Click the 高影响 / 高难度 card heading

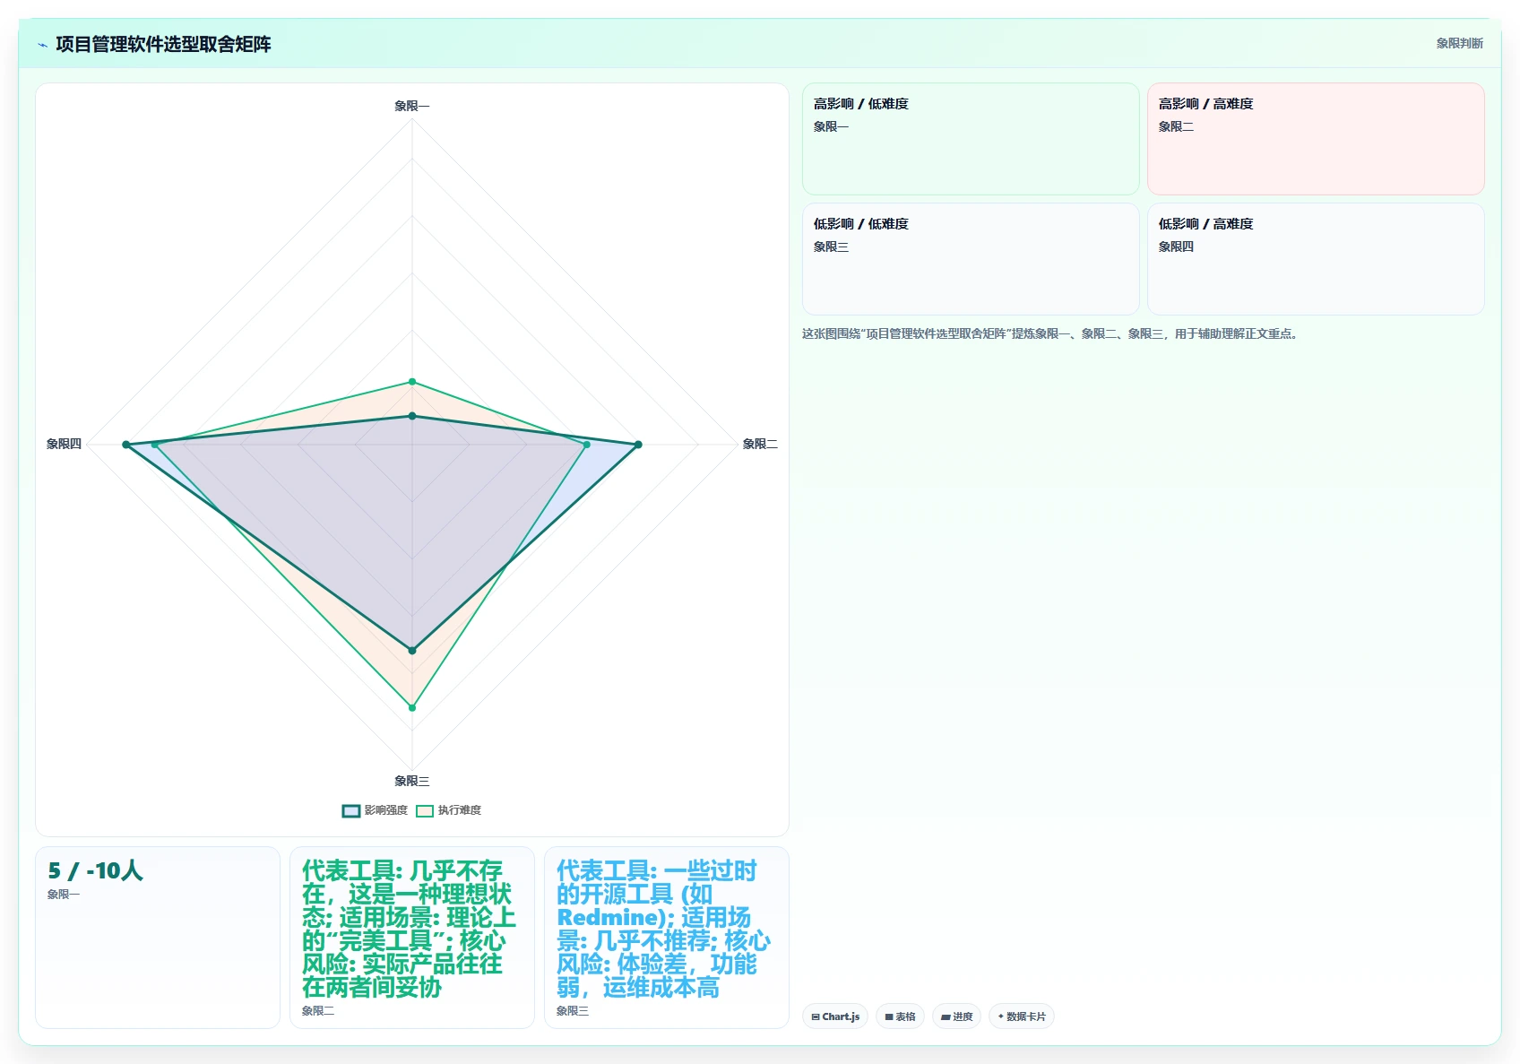point(1205,104)
